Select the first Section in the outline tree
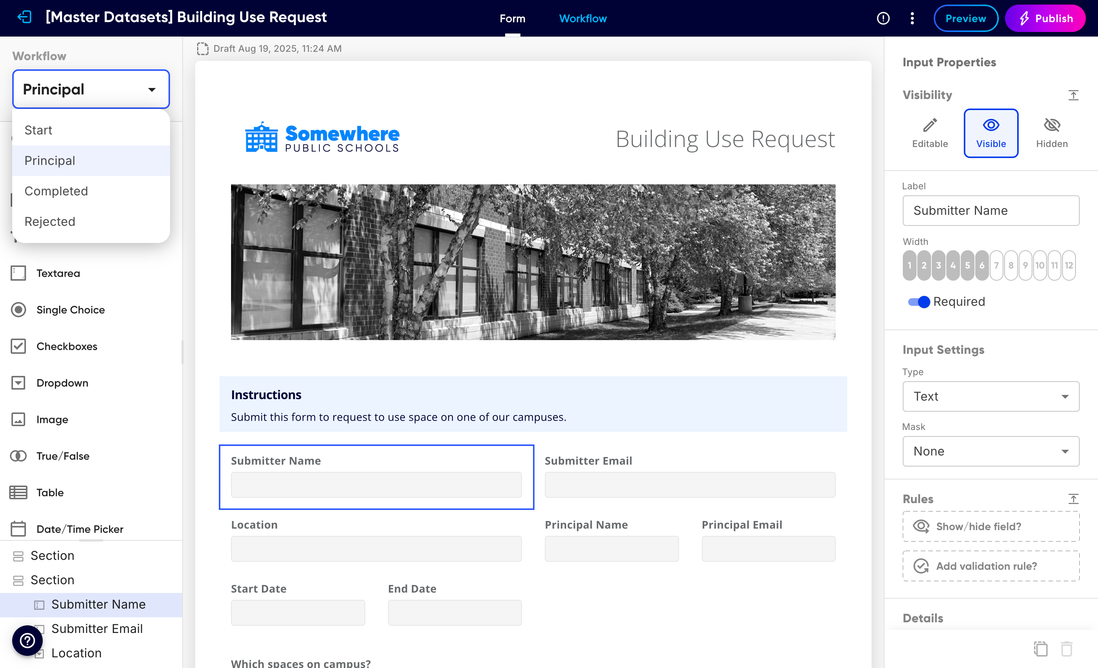This screenshot has width=1098, height=668. (91, 555)
